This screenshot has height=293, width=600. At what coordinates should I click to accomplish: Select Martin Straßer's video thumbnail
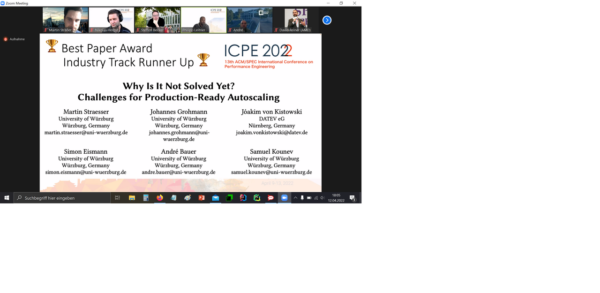pos(65,20)
